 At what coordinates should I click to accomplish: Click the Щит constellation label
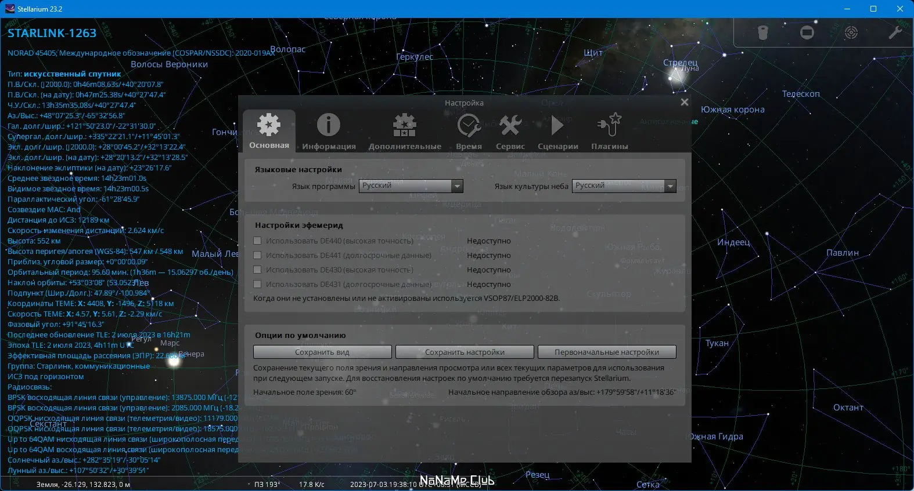tap(593, 52)
